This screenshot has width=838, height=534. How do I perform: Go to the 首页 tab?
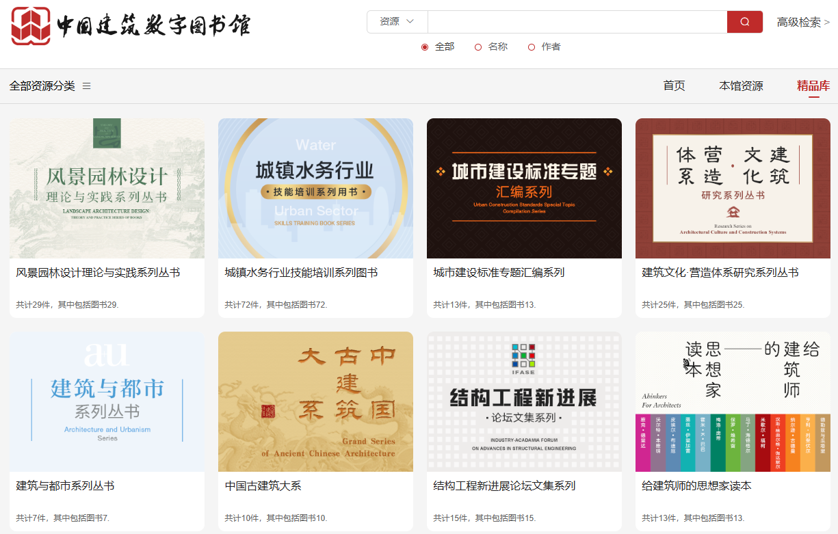(x=674, y=86)
